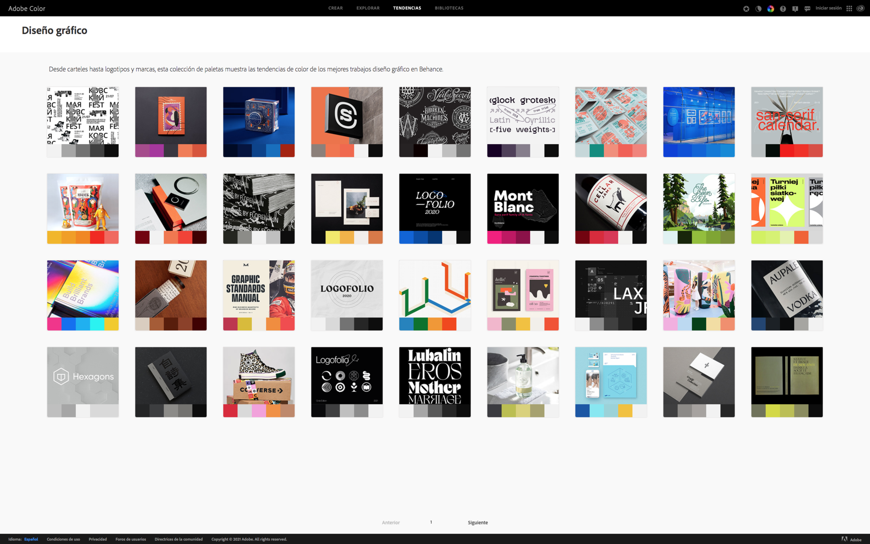This screenshot has height=544, width=870.
Task: Click the star favorites icon in header
Action: pos(746,8)
